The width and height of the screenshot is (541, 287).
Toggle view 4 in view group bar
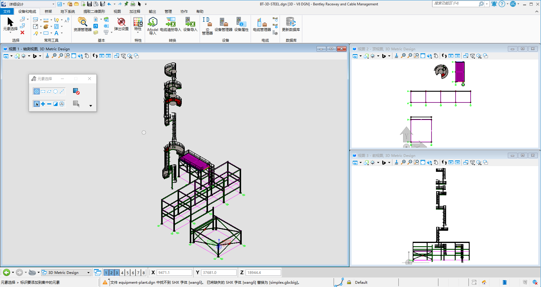[x=122, y=273]
